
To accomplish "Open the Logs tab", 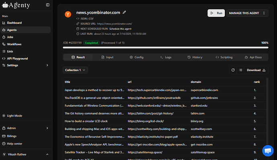I will 165,57.
